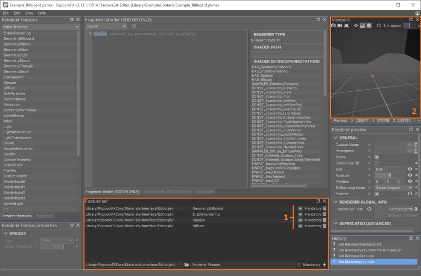Tick Mandatory checkbox in new feature row
Image resolution: width=421 pixels, height=276 pixels.
coord(299,264)
